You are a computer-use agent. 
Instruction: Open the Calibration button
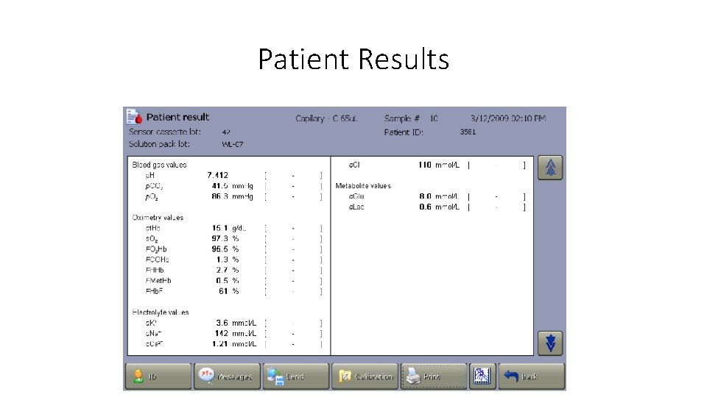pos(365,376)
